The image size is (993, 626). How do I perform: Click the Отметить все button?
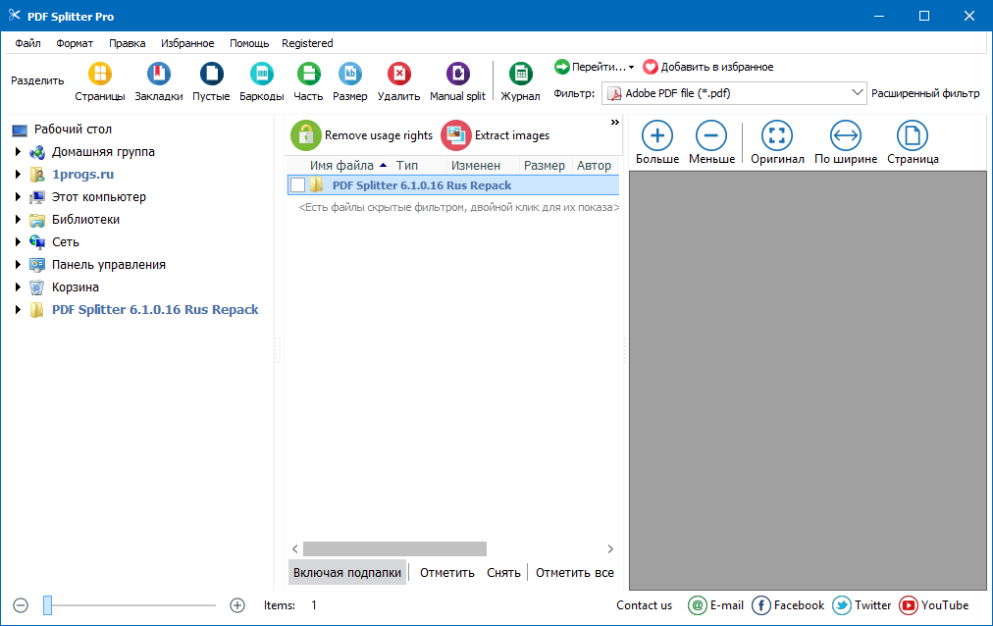(x=575, y=573)
